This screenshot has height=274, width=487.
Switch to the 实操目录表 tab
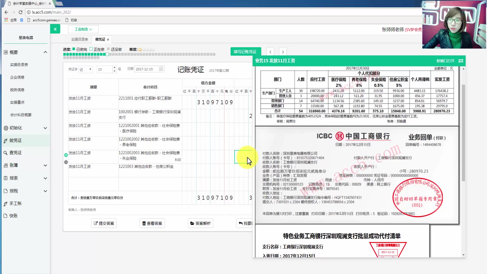coord(79,39)
